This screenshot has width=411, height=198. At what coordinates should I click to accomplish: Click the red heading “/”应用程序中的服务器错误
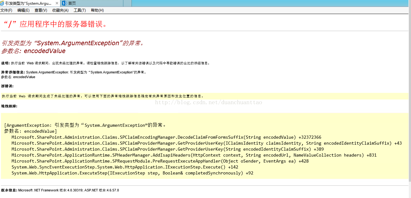point(55,24)
